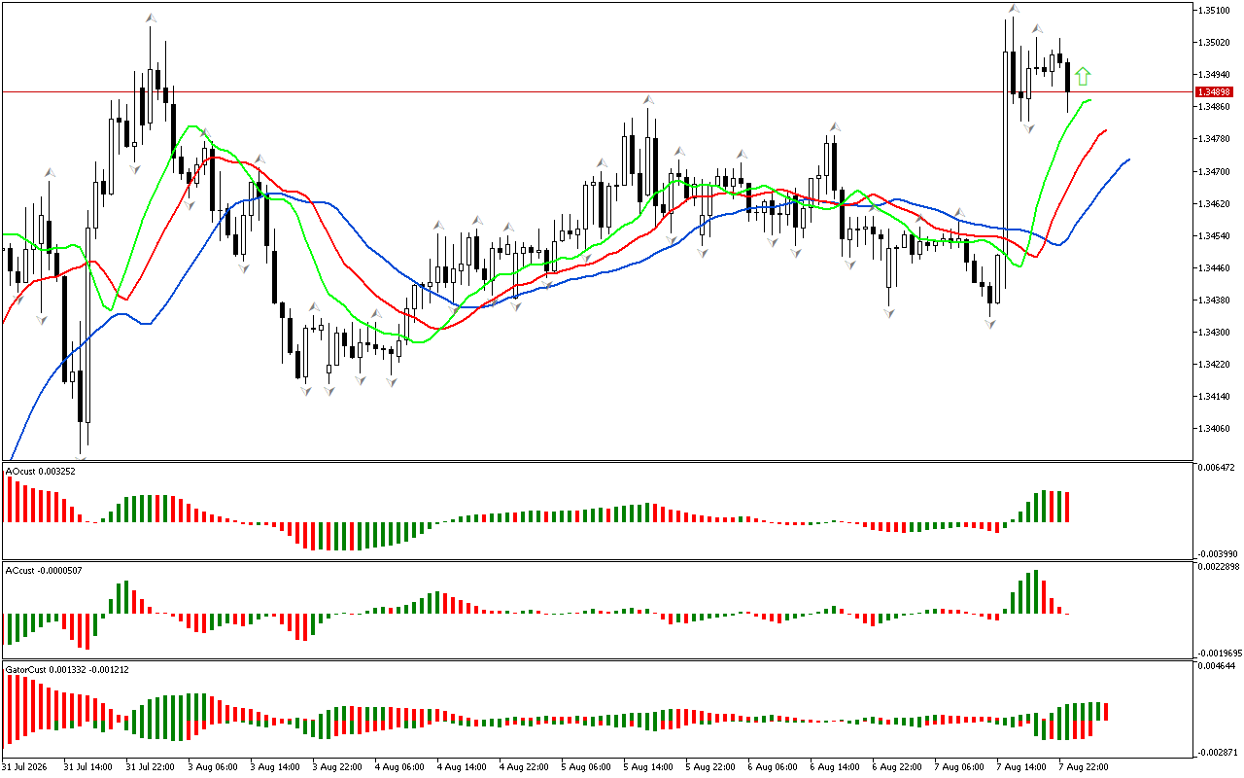Click the 1.34700 price scale value

coord(1215,171)
